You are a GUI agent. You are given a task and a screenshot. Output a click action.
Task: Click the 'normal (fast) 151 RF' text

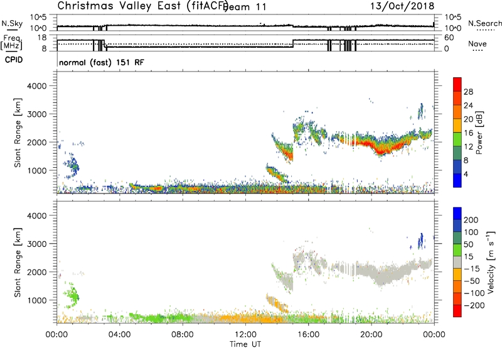click(x=102, y=62)
